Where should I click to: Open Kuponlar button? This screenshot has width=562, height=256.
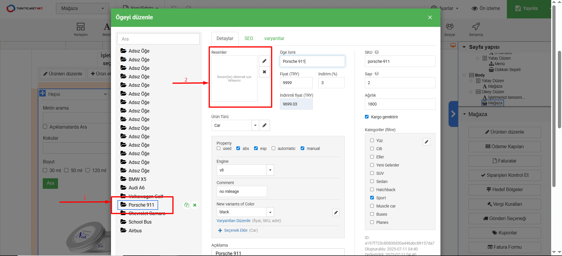coord(505,233)
